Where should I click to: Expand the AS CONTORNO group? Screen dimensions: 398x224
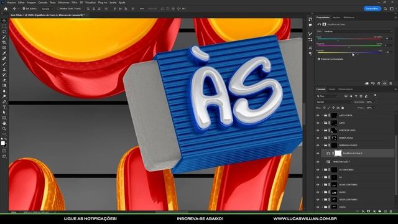point(322,170)
